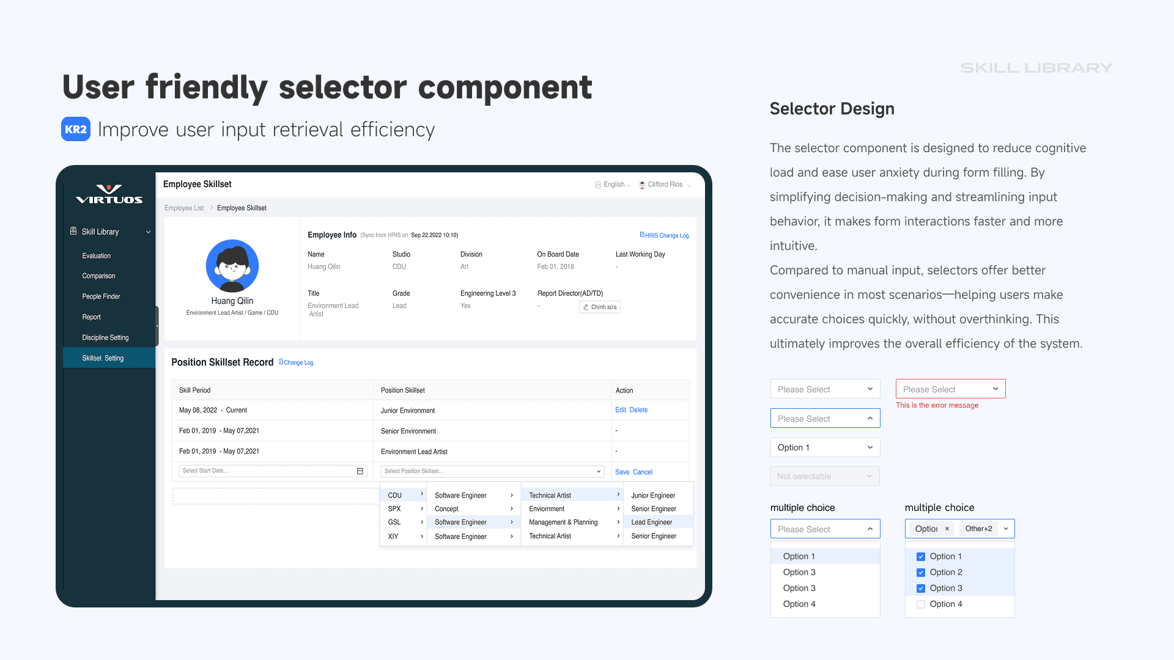Check the Option 4 checkbox
The image size is (1174, 660).
[921, 604]
